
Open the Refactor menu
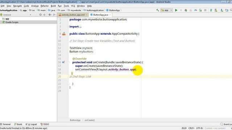[45, 6]
